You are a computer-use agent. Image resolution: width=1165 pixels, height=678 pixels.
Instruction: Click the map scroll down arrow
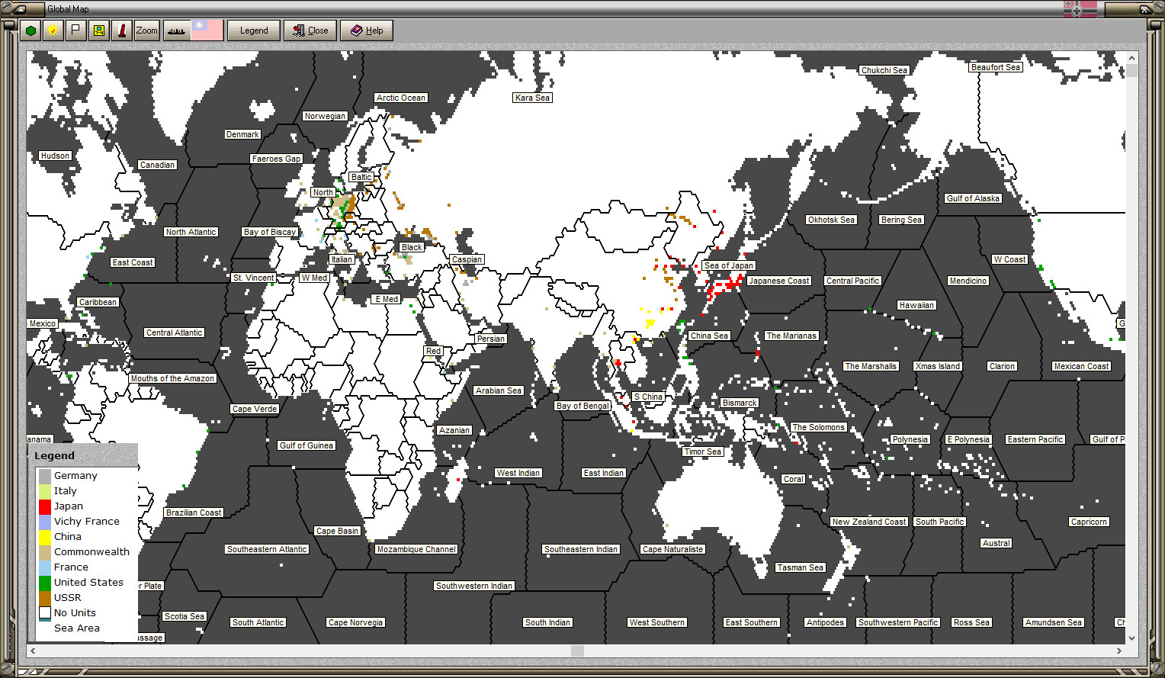coord(1132,638)
